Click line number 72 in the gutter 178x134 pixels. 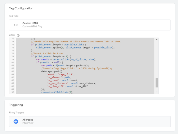(x=12, y=39)
